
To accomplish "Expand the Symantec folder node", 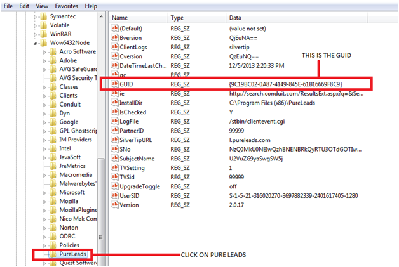I will [36, 16].
